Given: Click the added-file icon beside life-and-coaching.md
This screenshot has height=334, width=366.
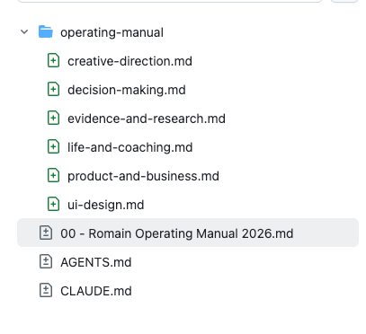Looking at the screenshot, I should pos(53,146).
